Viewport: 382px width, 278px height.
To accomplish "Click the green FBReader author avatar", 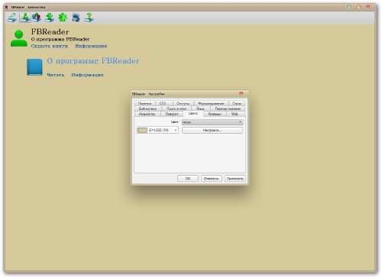I will coord(19,38).
